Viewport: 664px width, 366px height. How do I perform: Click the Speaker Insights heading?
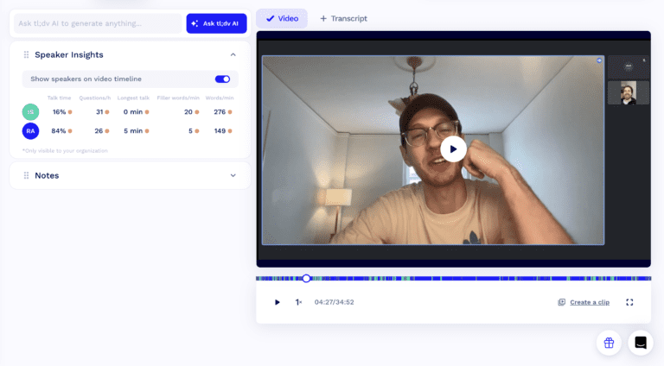69,54
